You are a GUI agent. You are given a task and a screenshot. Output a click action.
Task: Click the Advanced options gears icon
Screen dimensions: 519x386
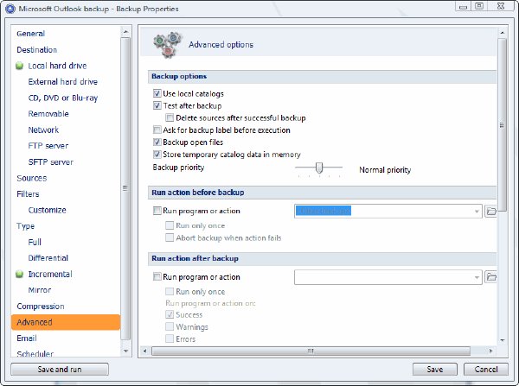168,45
